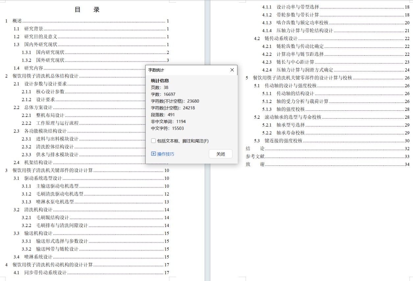This screenshot has width=413, height=281.
Task: Go to the 4.1 同步带传动系统设计 entry
Action: point(91,273)
